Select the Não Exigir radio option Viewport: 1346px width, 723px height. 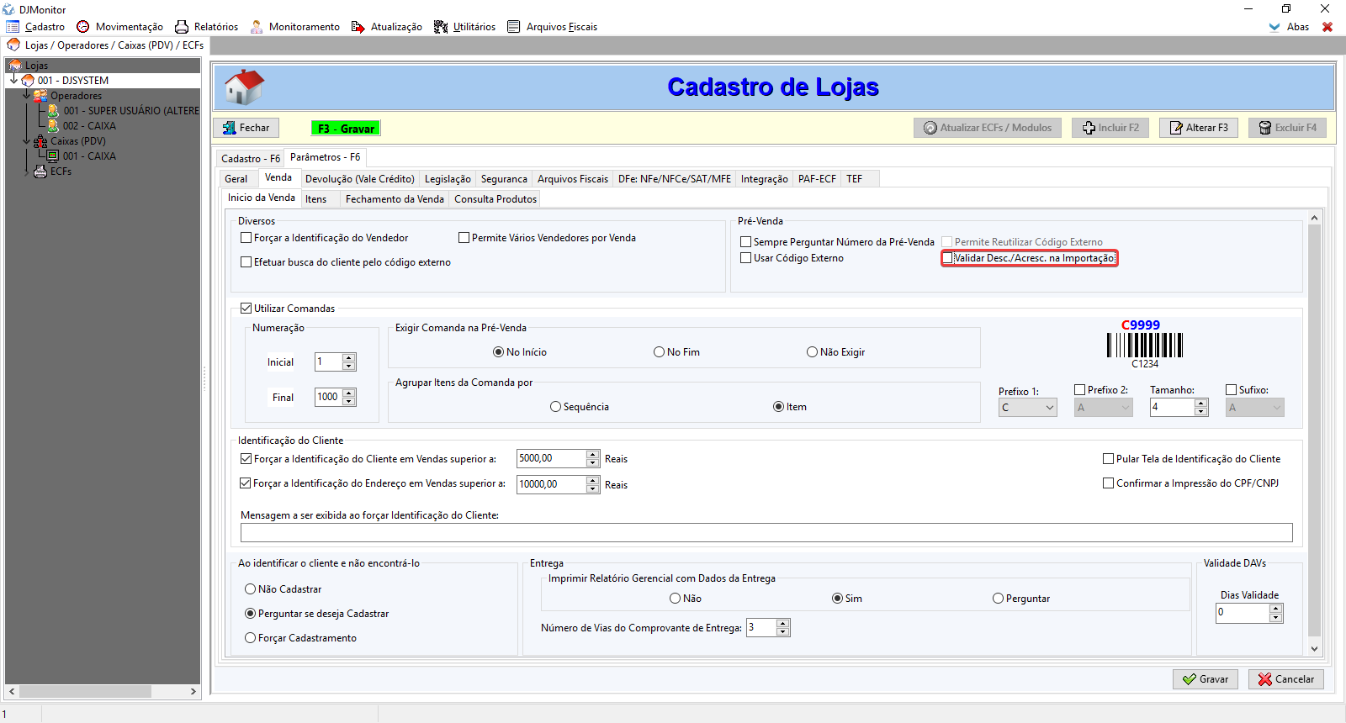812,352
